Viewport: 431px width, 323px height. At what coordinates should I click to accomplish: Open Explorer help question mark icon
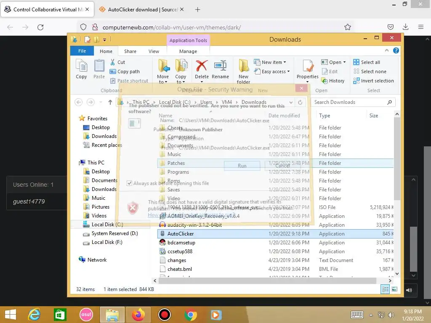396,50
